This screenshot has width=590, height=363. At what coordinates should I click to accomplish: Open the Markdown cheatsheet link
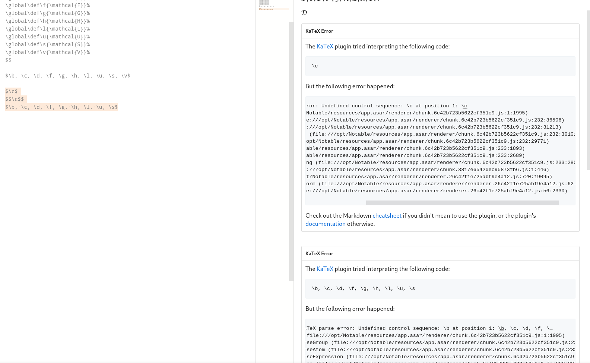tap(387, 215)
